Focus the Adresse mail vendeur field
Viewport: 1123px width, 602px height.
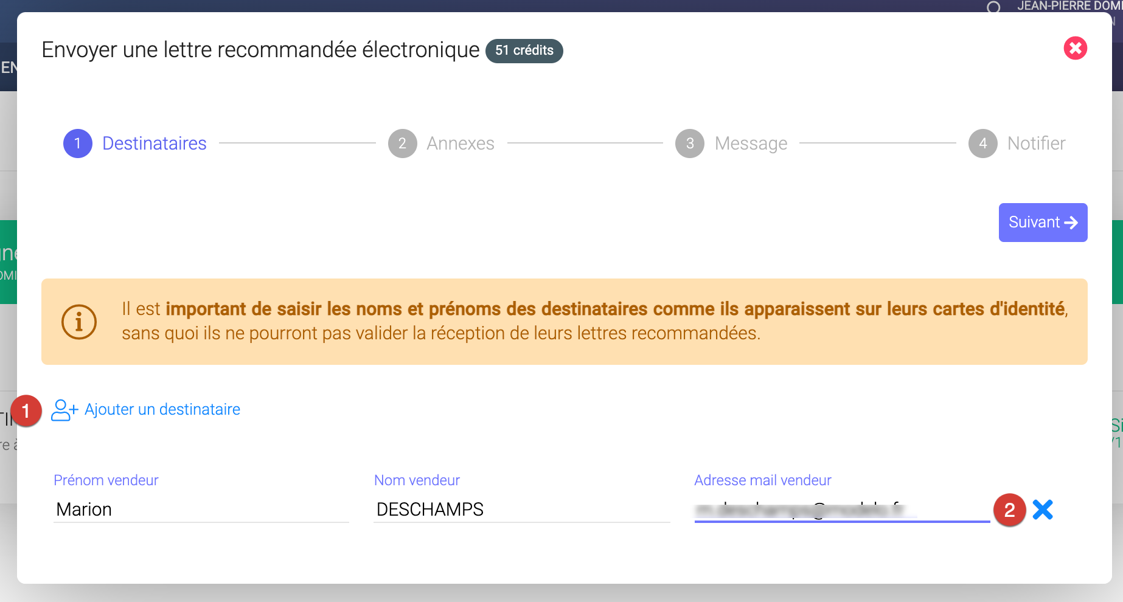click(841, 510)
